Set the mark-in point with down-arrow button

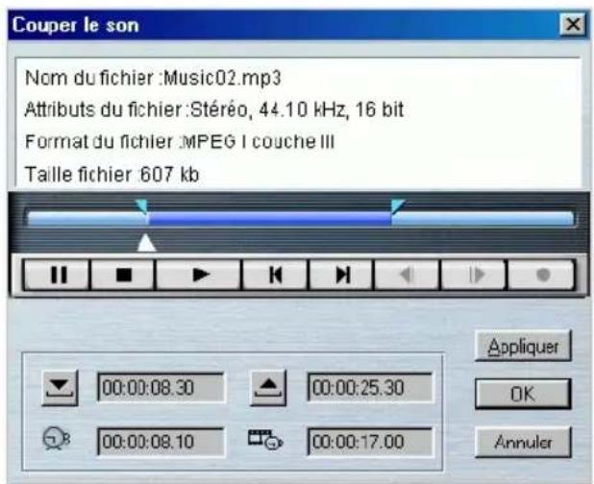click(x=60, y=388)
